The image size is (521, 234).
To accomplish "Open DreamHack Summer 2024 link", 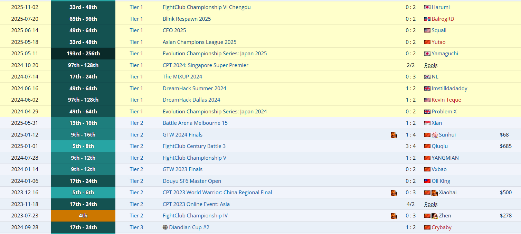I will 195,88.
